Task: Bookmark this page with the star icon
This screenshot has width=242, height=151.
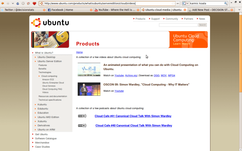Action: pos(173,3)
